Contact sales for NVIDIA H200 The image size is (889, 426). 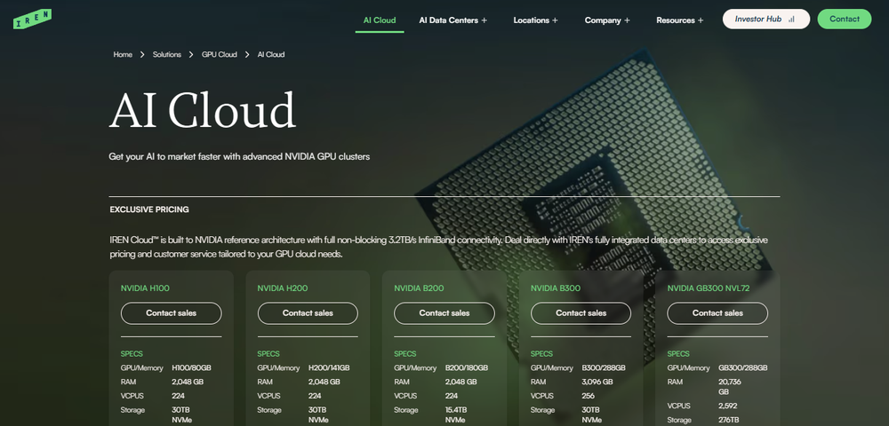308,313
